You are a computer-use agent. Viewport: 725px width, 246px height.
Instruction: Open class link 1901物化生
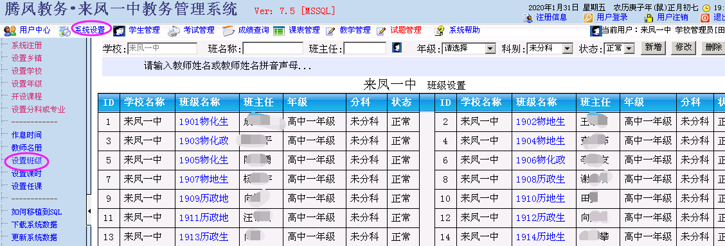pyautogui.click(x=204, y=122)
